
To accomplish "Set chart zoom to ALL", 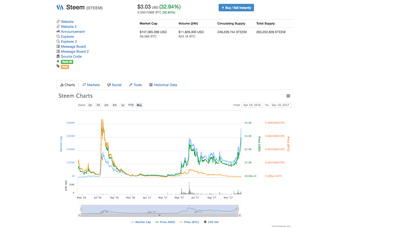I will 139,105.
